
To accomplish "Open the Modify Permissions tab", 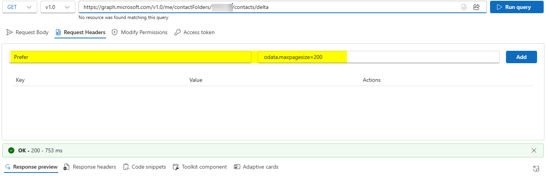I will coord(140,33).
